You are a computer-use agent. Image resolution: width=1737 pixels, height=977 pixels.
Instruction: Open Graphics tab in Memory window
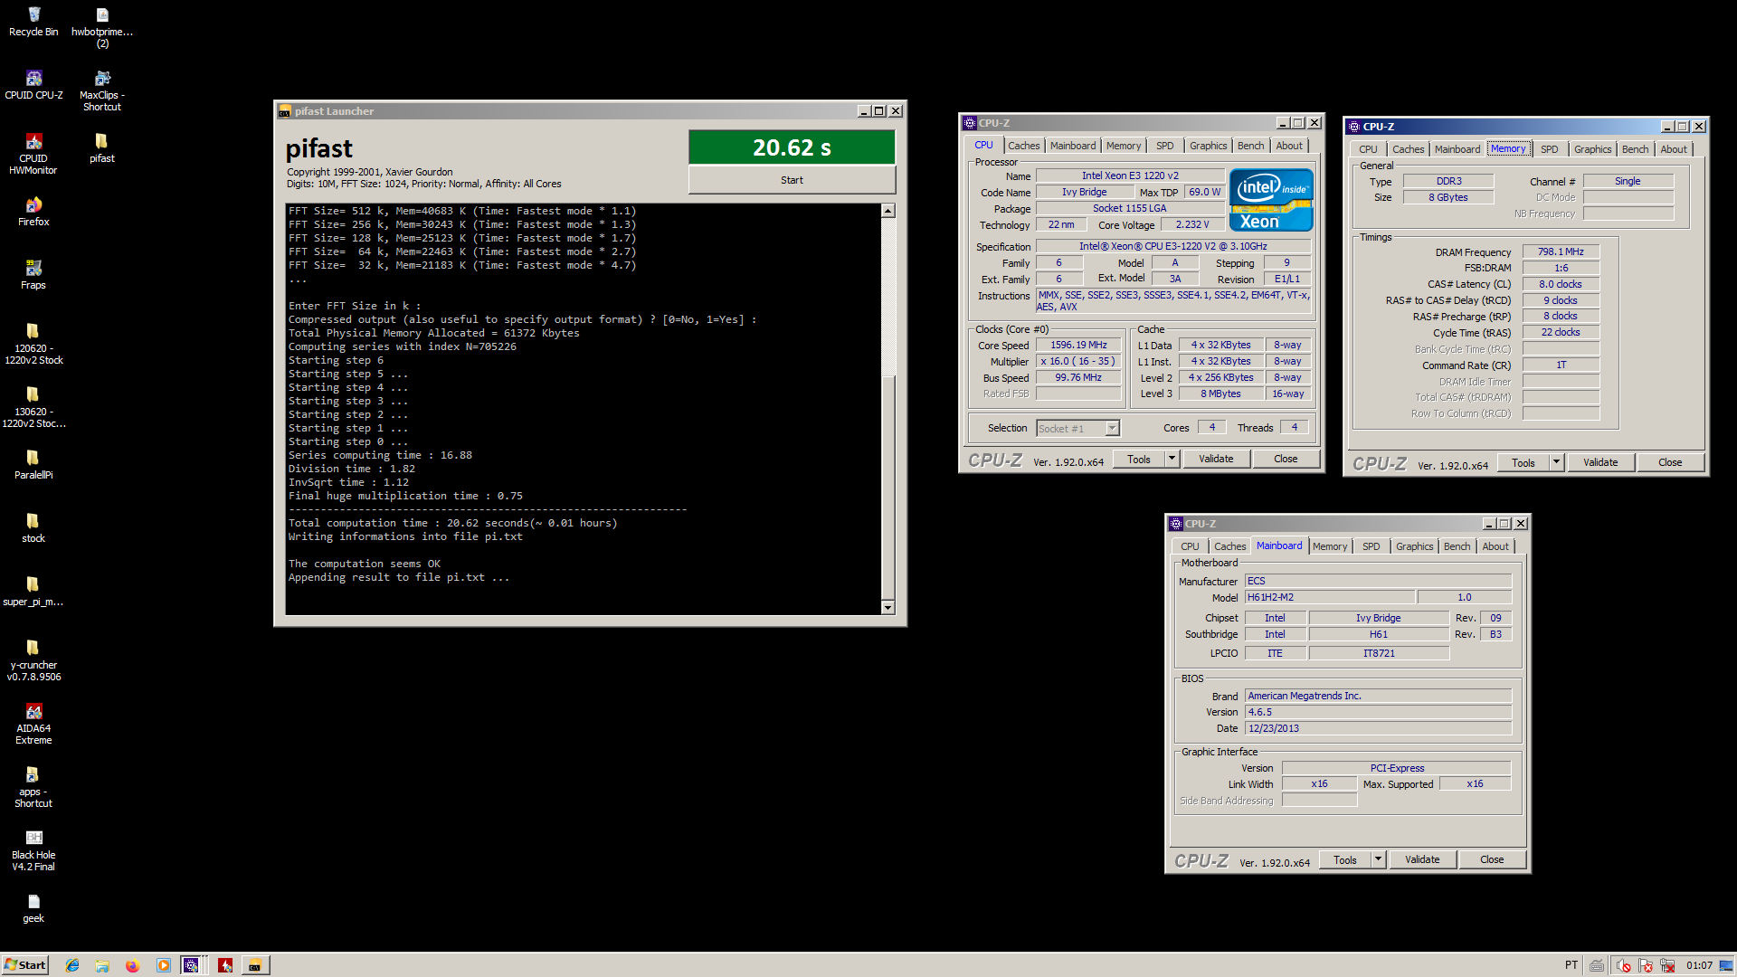coord(1592,149)
